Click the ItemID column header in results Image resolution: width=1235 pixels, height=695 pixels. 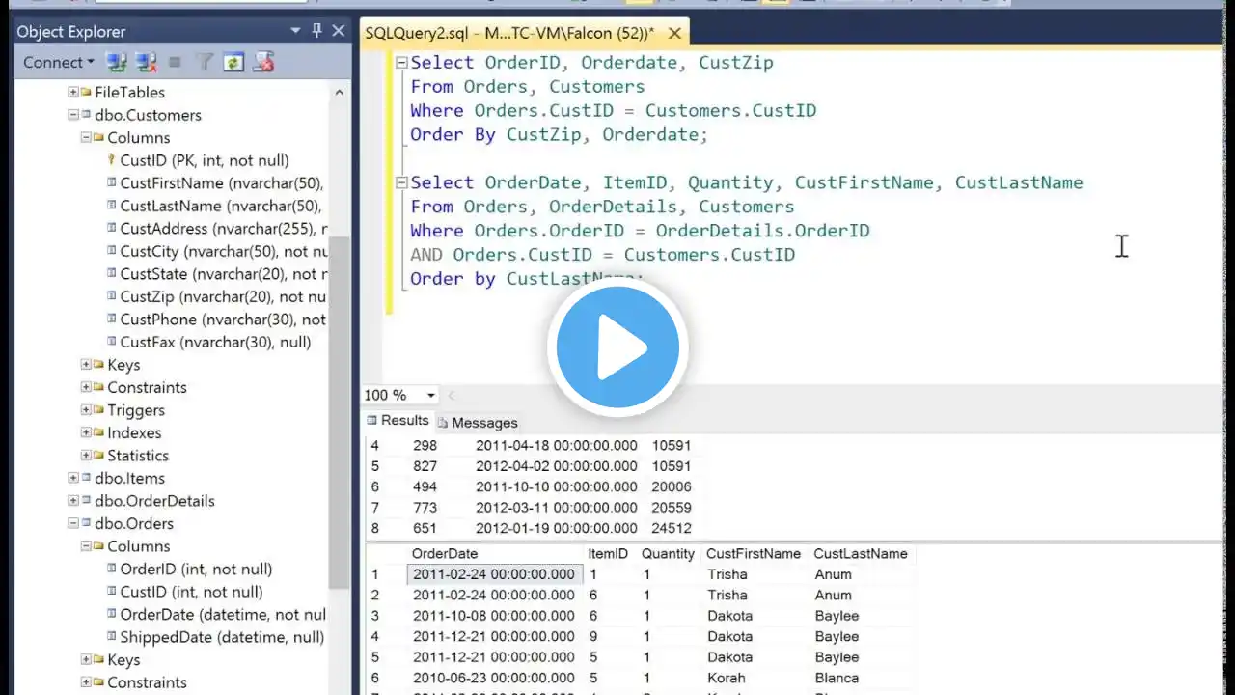609,554
